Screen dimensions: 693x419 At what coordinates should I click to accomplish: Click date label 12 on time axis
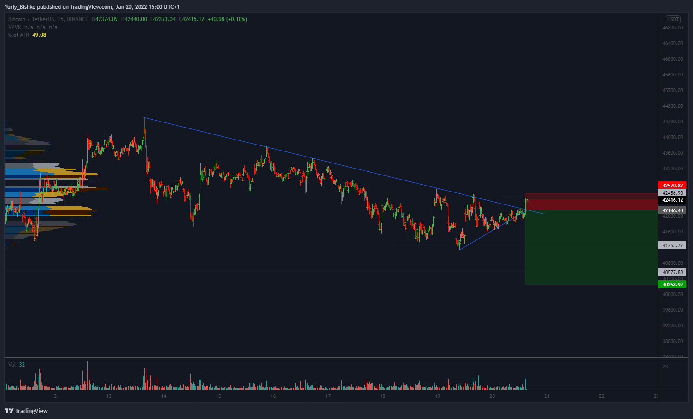click(x=54, y=396)
